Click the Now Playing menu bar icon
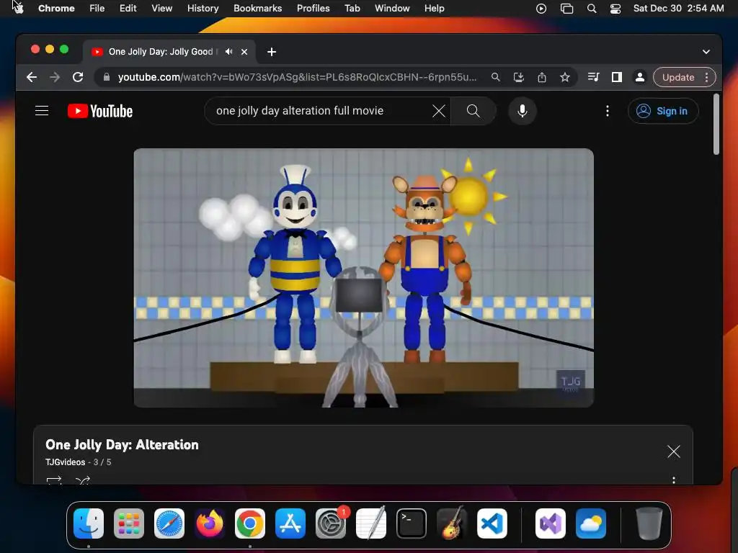 click(541, 9)
